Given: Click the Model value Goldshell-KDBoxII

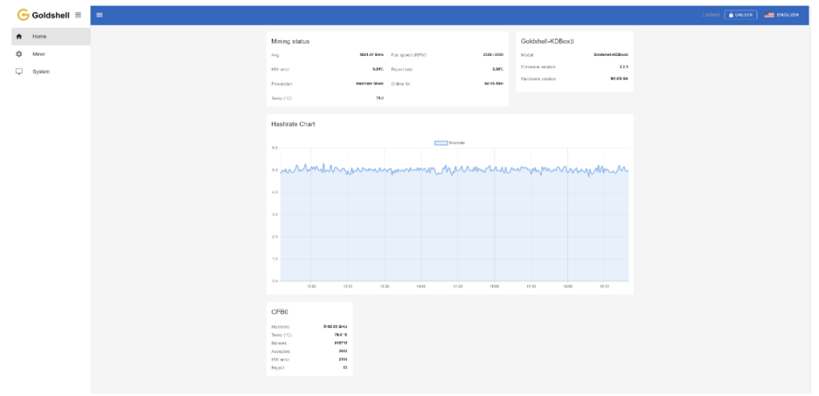Looking at the screenshot, I should pyautogui.click(x=611, y=55).
